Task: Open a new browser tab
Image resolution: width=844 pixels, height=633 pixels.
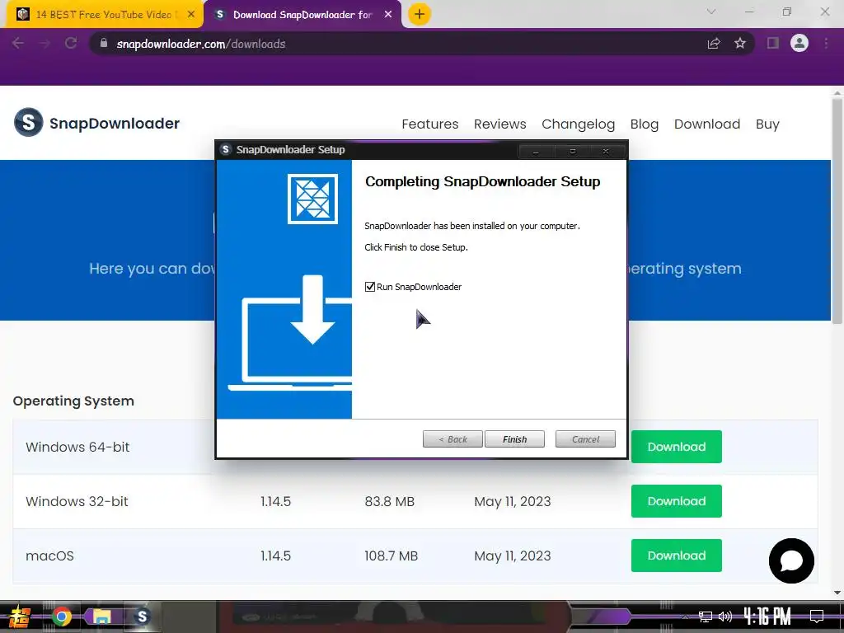Action: [420, 15]
